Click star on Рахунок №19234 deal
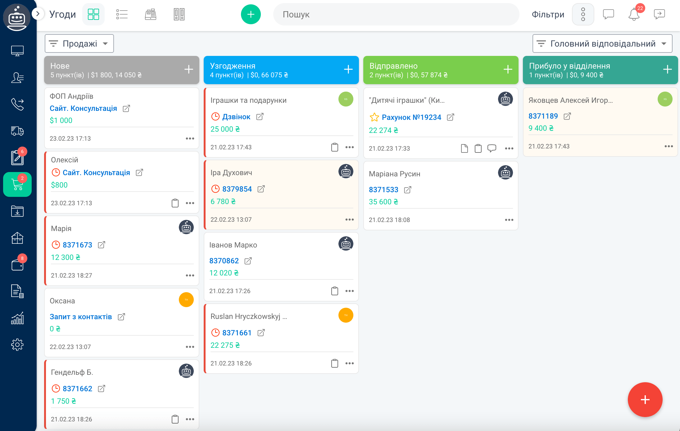The height and width of the screenshot is (431, 680). [x=374, y=117]
